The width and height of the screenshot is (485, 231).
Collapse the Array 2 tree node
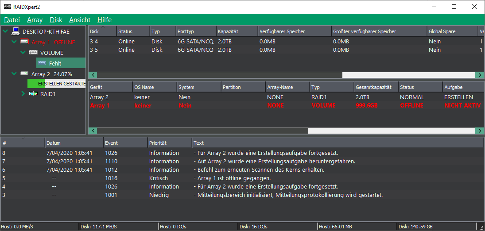(14, 74)
